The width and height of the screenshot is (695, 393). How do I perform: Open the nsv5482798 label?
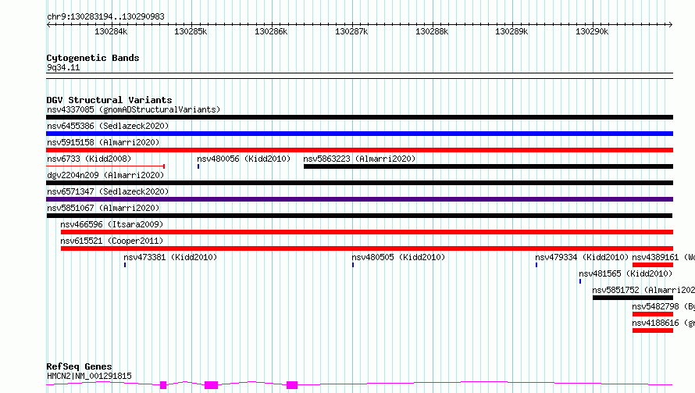[x=664, y=306]
